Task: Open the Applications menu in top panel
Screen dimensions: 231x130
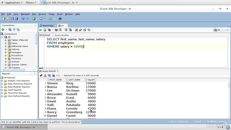Action: tap(14, 3)
